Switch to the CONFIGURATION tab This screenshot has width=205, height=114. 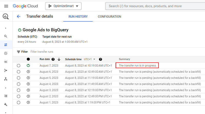pos(110,17)
